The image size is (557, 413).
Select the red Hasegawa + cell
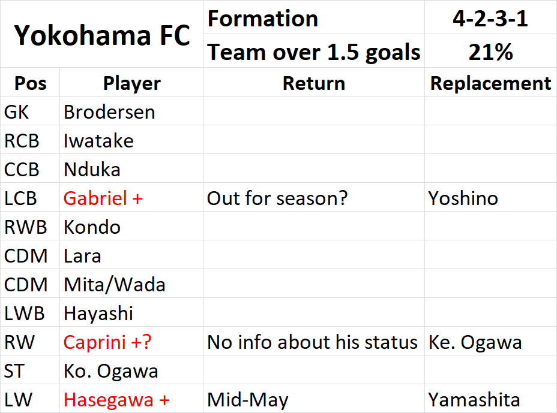[x=131, y=399]
